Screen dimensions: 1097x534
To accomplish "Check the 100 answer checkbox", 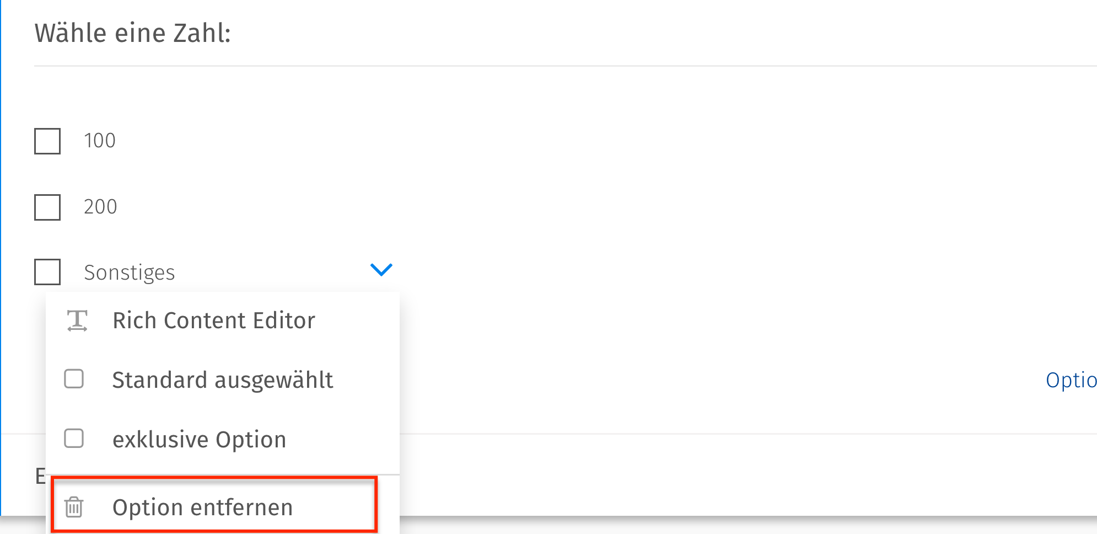I will pos(47,141).
